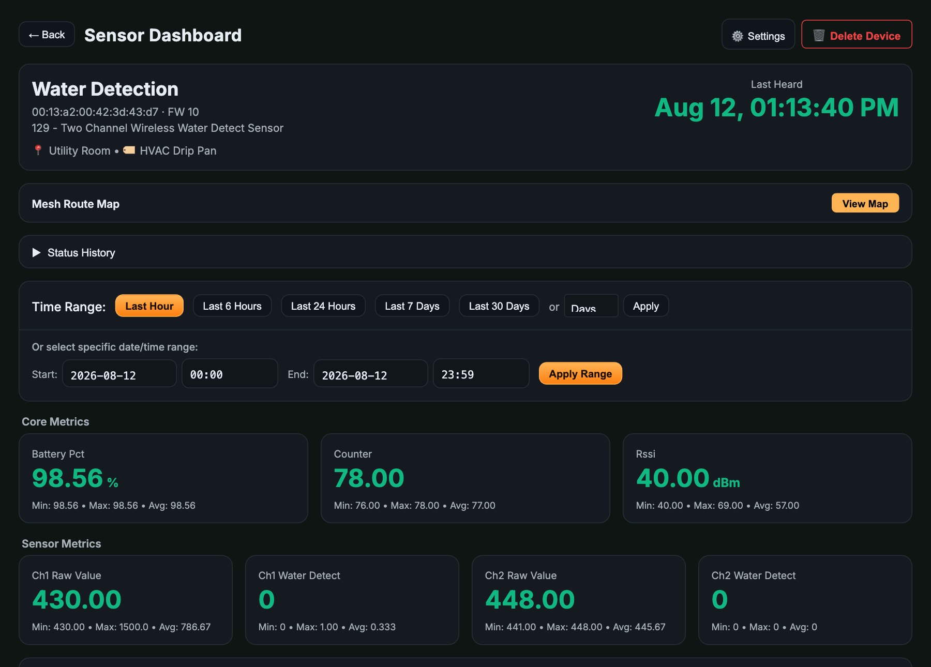This screenshot has width=931, height=667.
Task: Click the Sensor Dashboard page title
Action: click(x=163, y=35)
